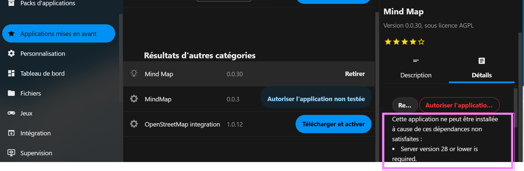Viewport: 524px width, 171px height.
Task: Click Autoriser l'application non testée button
Action: click(x=316, y=99)
